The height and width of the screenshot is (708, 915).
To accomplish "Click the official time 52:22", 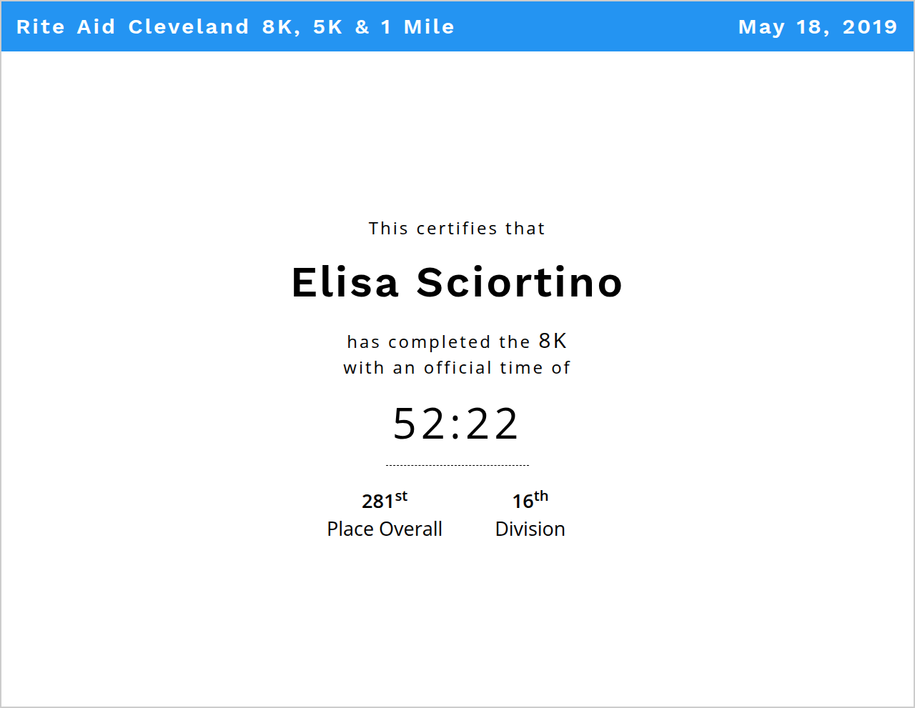I will click(x=456, y=424).
